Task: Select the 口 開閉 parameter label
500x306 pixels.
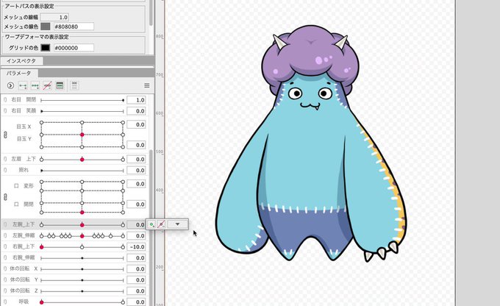Action: (x=24, y=204)
